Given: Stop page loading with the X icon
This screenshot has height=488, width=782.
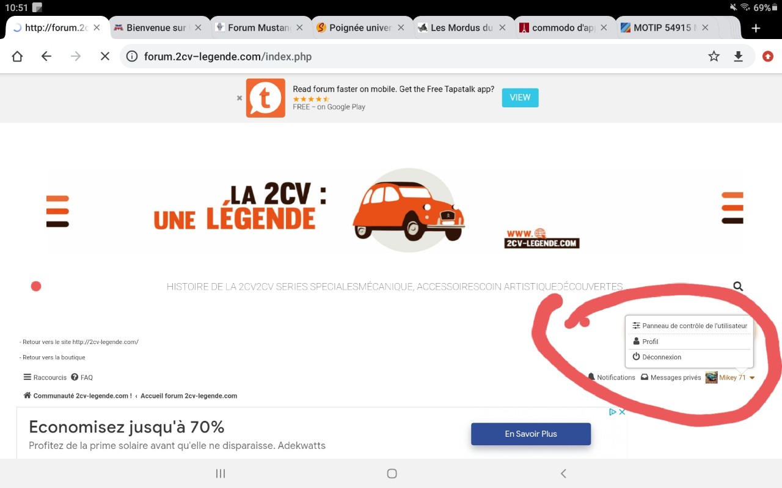Looking at the screenshot, I should click(104, 57).
